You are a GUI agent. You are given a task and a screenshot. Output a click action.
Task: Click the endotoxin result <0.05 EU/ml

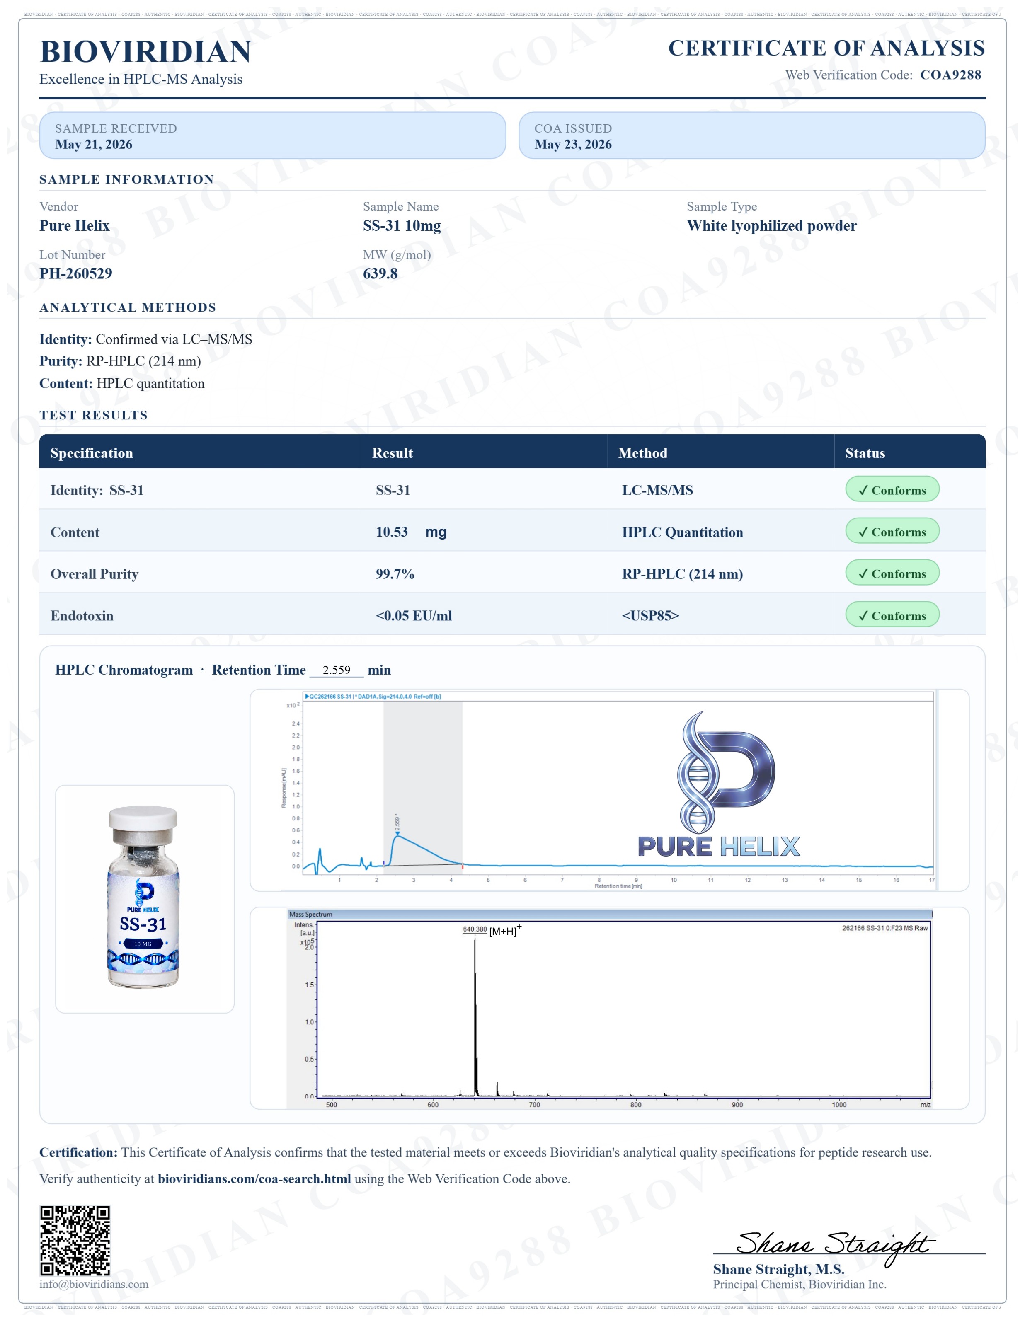414,616
